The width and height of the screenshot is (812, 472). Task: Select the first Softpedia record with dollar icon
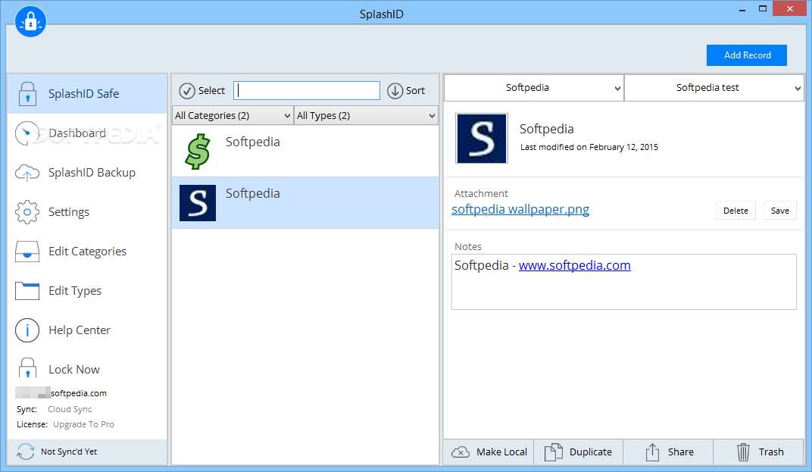pyautogui.click(x=305, y=151)
